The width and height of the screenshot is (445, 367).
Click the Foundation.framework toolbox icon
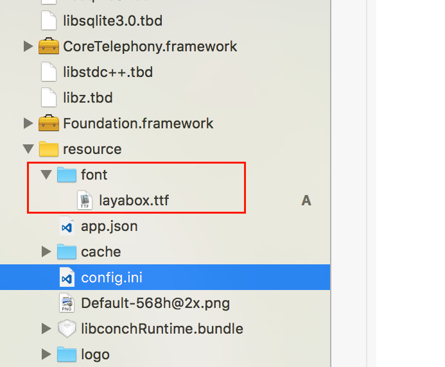coord(49,123)
